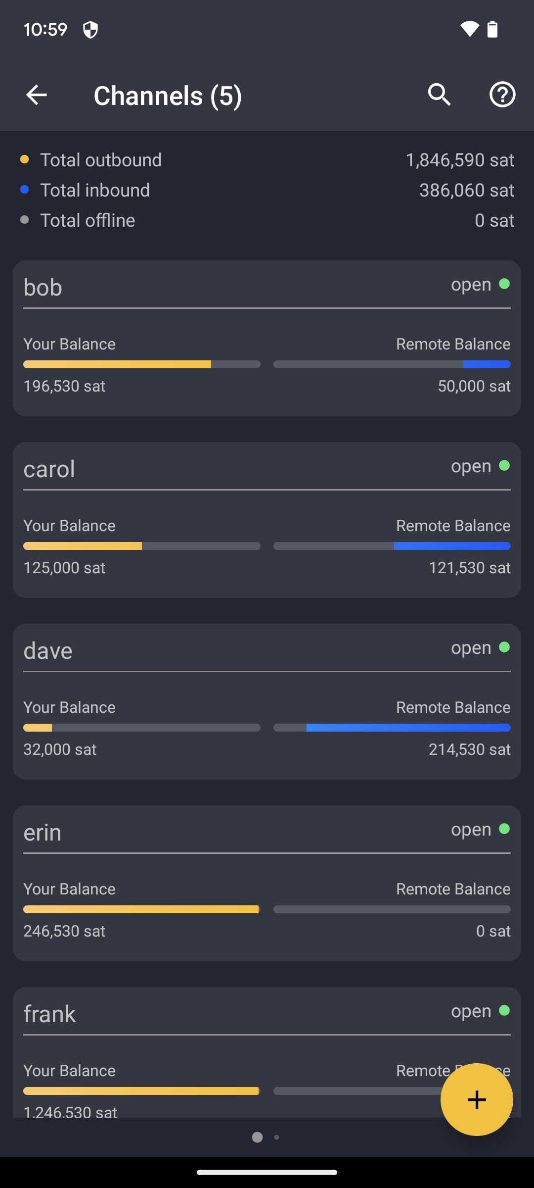The width and height of the screenshot is (534, 1188).
Task: Tap the VPN shield status bar icon
Action: coord(90,30)
